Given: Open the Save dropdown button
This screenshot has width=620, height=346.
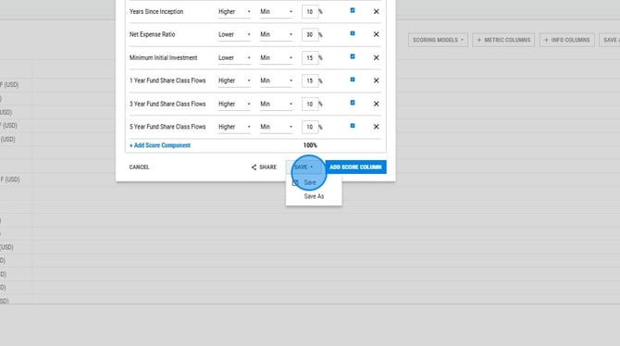Looking at the screenshot, I should (304, 167).
